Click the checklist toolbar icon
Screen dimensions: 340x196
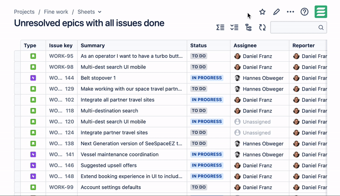235,28
